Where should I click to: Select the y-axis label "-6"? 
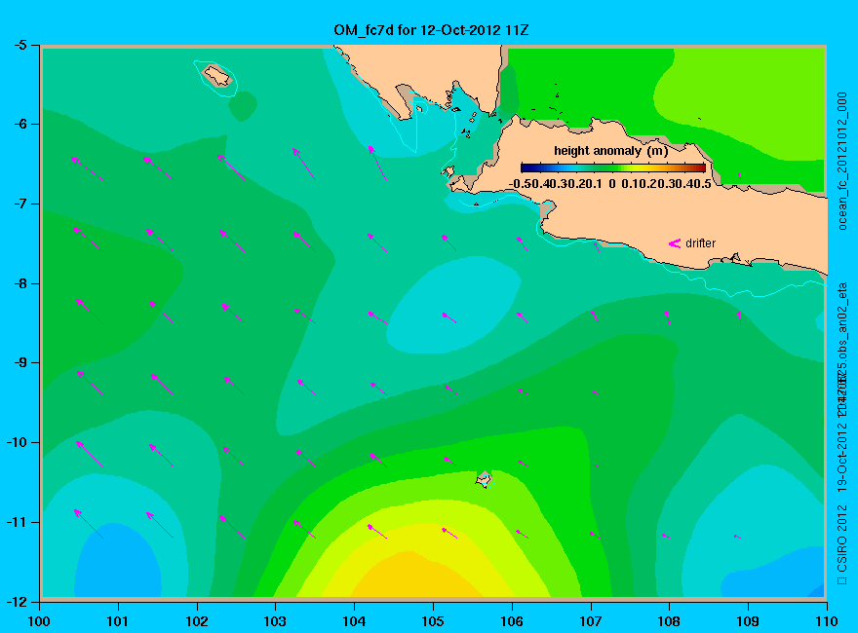click(x=19, y=124)
